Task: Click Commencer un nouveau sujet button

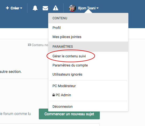Action: click(x=69, y=114)
